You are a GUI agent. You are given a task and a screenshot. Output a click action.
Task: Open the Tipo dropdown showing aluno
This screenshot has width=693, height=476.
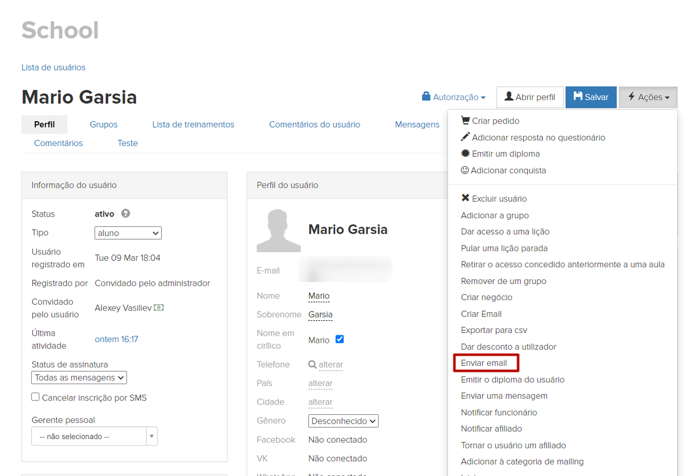128,233
